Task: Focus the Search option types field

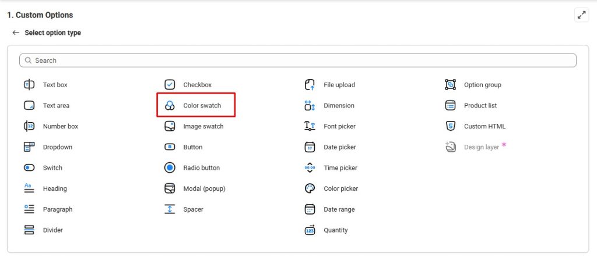Action: [x=298, y=60]
